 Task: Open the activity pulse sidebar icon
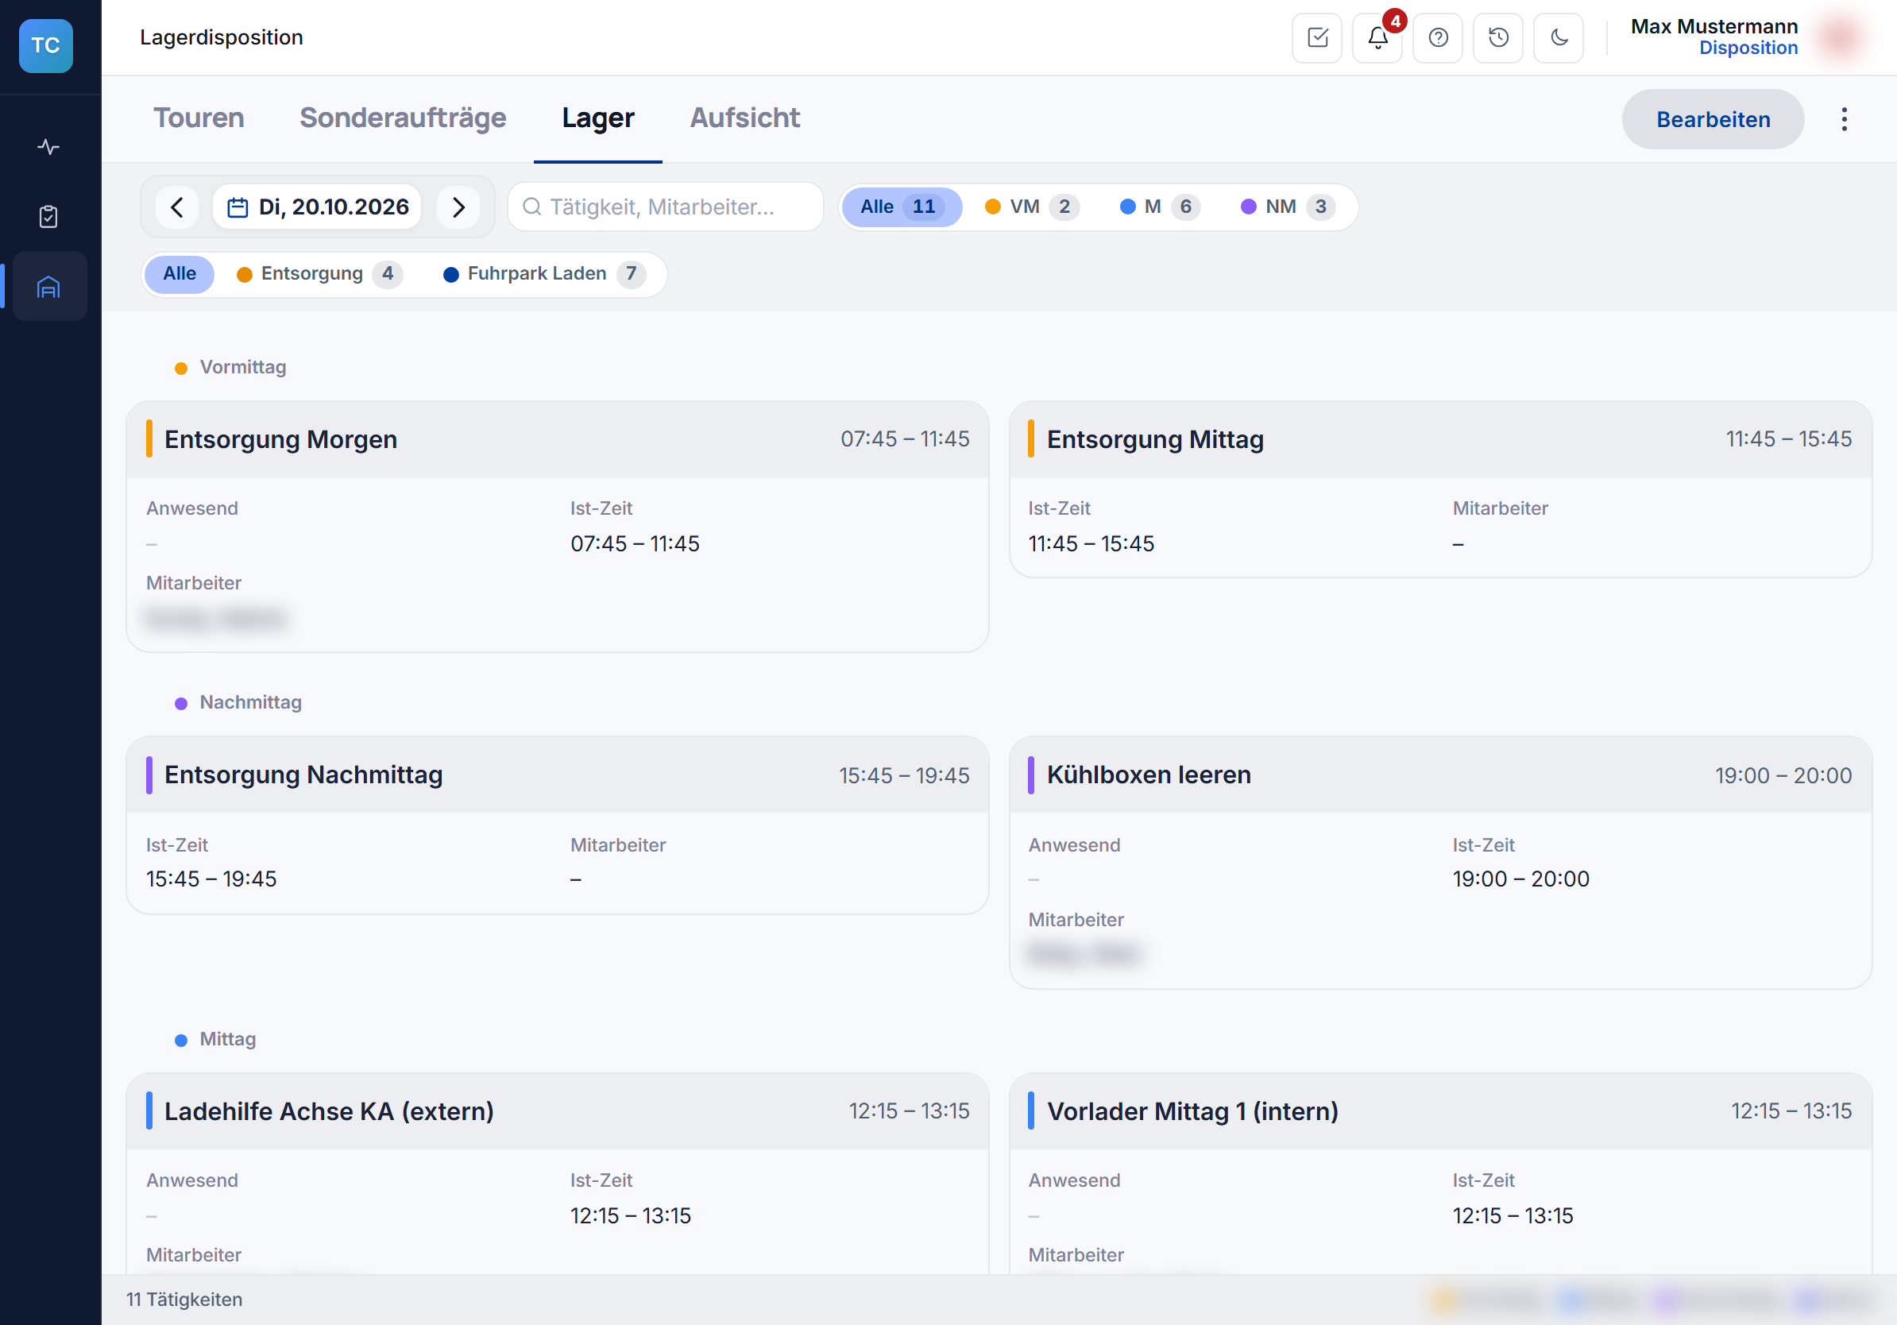48,147
